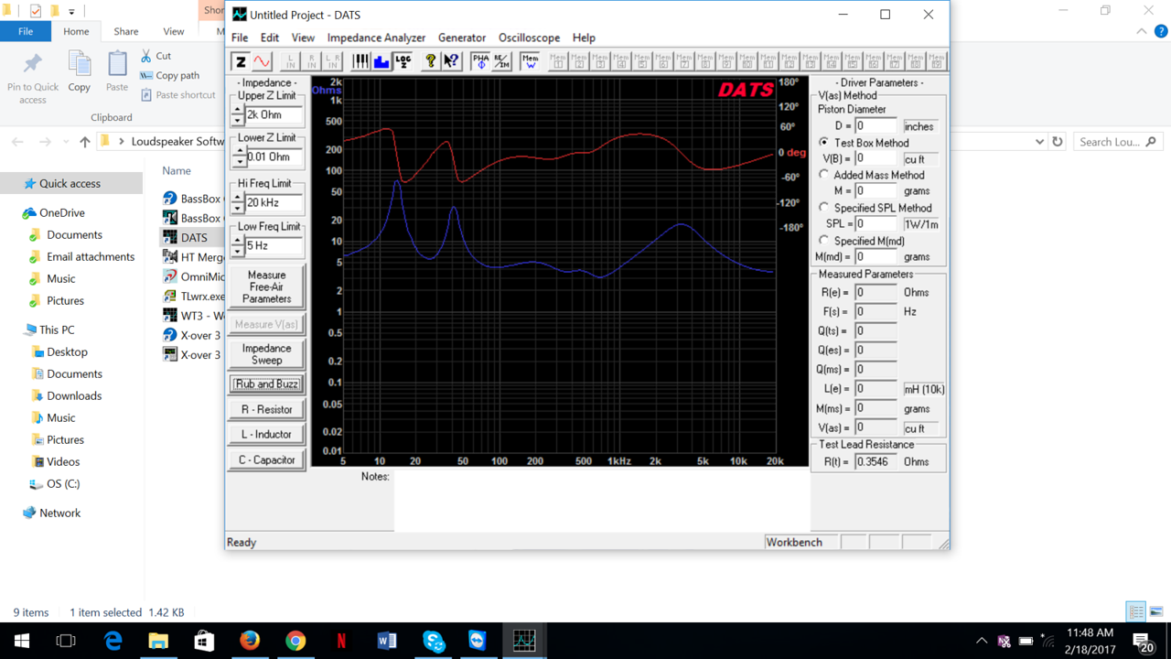Select OneDrive in the Explorer sidebar
The image size is (1171, 659).
tap(62, 212)
